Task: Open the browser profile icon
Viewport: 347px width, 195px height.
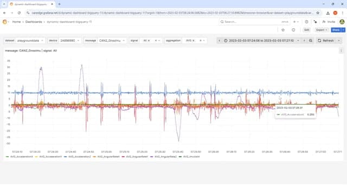Action: [x=335, y=13]
